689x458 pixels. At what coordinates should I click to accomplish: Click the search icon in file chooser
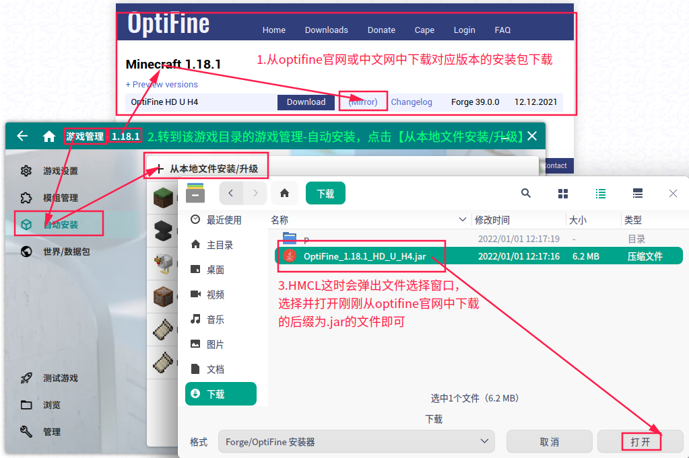[526, 193]
